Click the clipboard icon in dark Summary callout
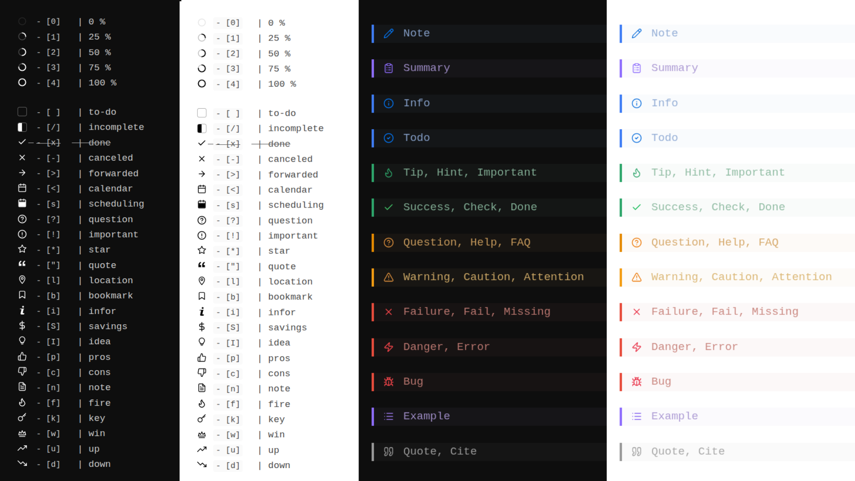This screenshot has width=855, height=481. point(389,68)
